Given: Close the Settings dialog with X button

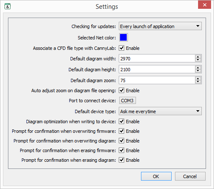Looking at the screenshot, I should tap(204, 5).
